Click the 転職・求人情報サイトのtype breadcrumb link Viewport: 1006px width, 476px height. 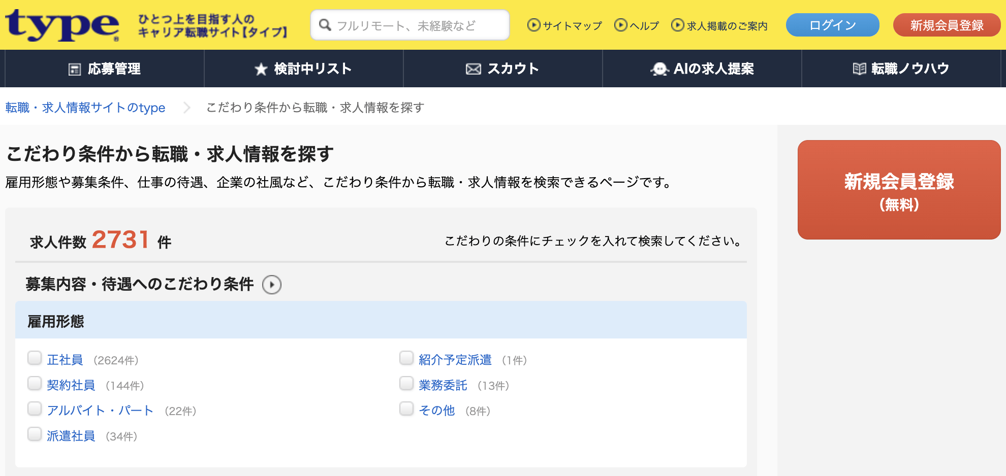pyautogui.click(x=85, y=108)
